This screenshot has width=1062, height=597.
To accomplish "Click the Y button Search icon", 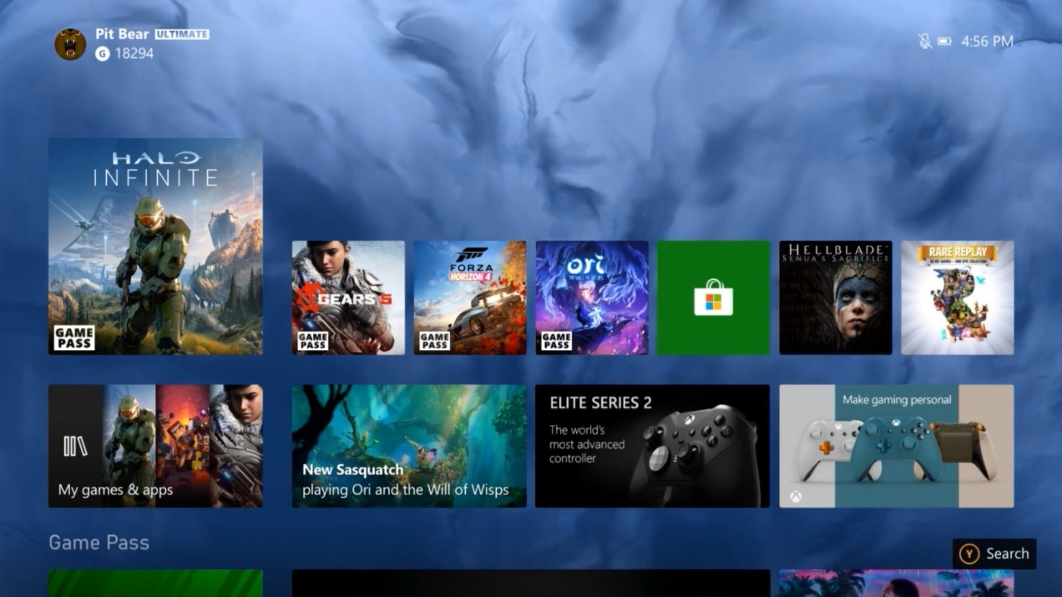I will (x=969, y=553).
